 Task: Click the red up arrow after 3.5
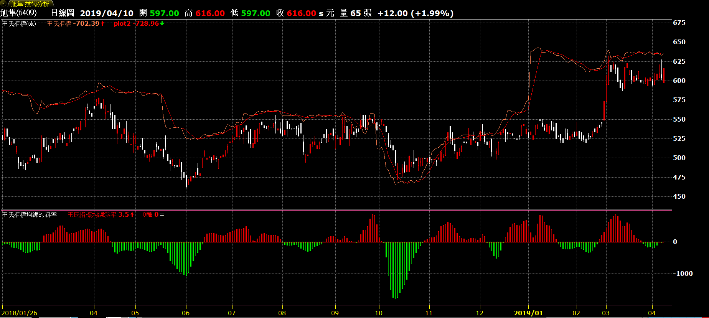132,215
